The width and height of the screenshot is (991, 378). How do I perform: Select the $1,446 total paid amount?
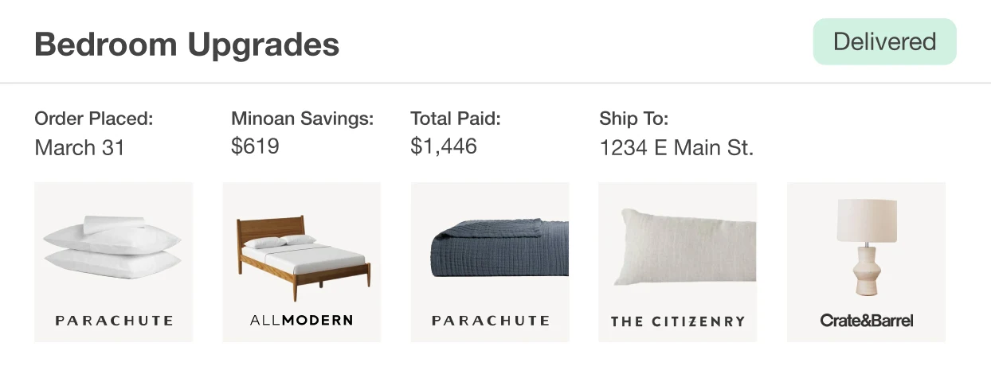[444, 146]
